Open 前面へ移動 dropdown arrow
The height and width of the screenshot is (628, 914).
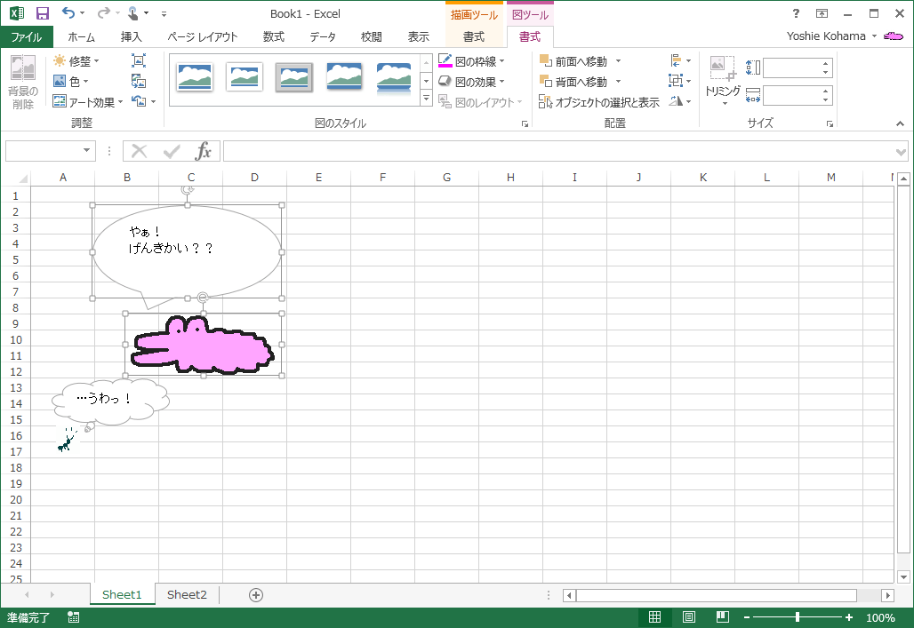[619, 61]
